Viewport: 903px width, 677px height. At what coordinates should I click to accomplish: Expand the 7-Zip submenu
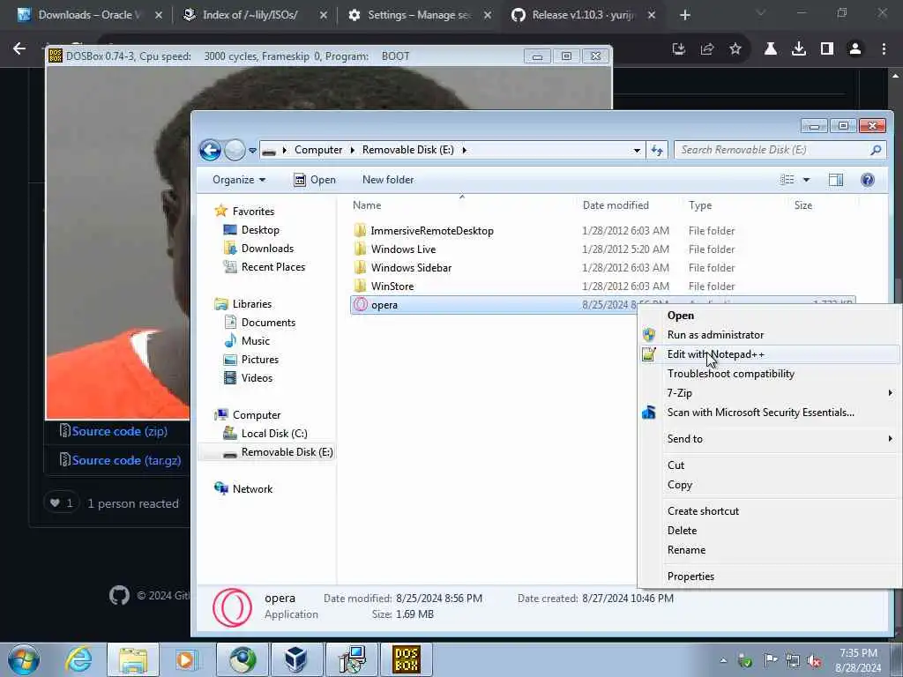(x=769, y=393)
